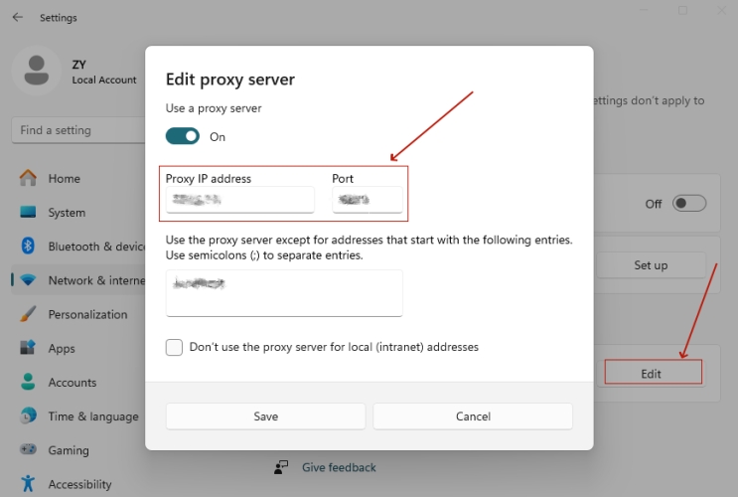Turn off the Use a proxy server toggle

click(x=183, y=136)
